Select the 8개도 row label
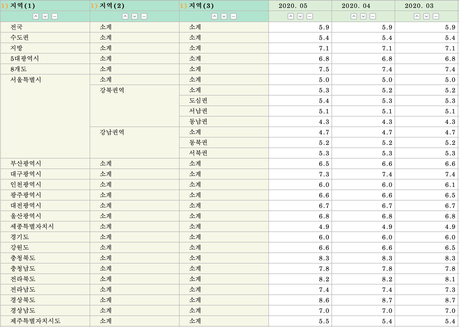The height and width of the screenshot is (327, 459). [19, 69]
